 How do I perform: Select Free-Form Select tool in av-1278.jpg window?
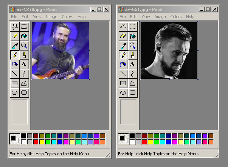point(15,27)
